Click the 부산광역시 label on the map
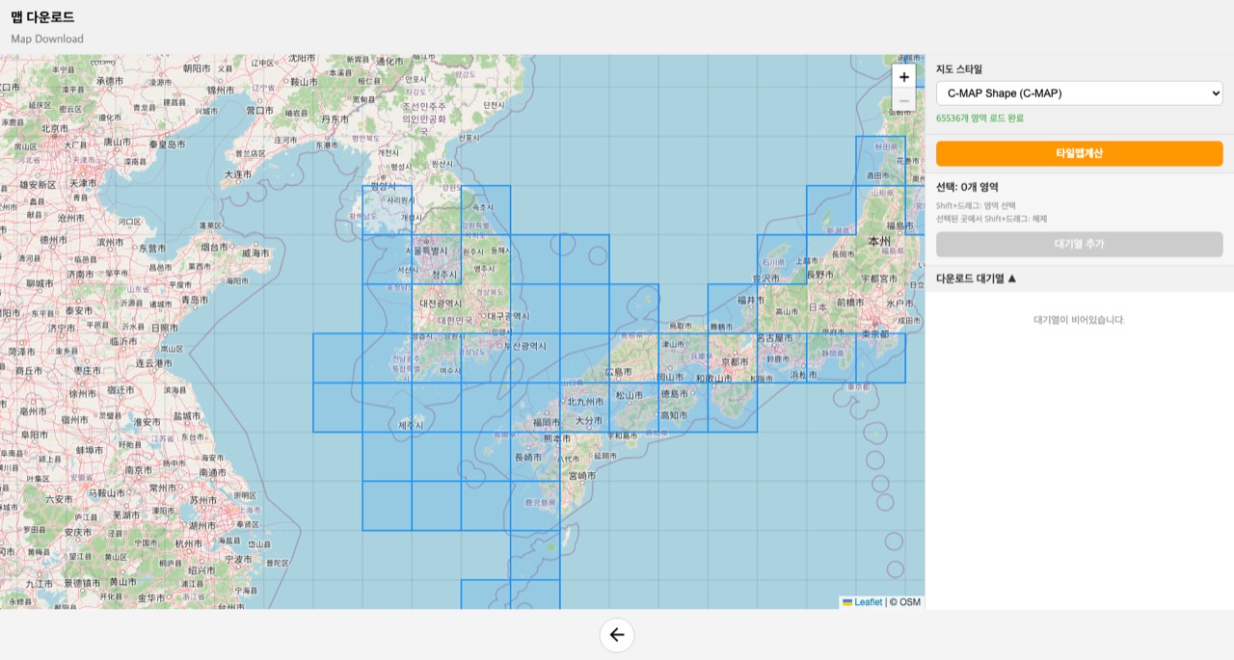 click(x=525, y=345)
